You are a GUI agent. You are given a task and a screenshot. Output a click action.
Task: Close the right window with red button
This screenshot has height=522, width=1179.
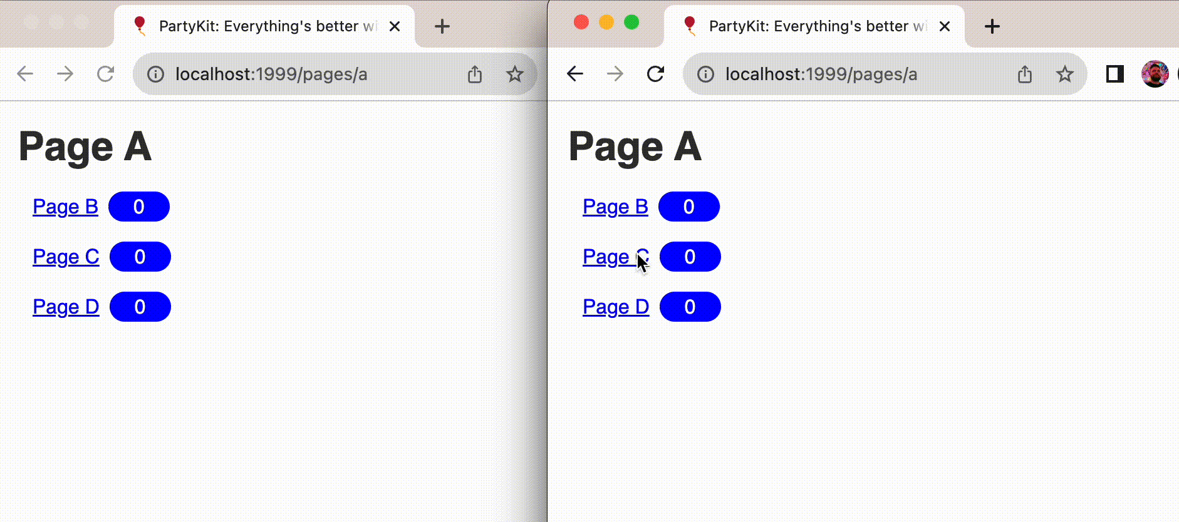point(581,23)
